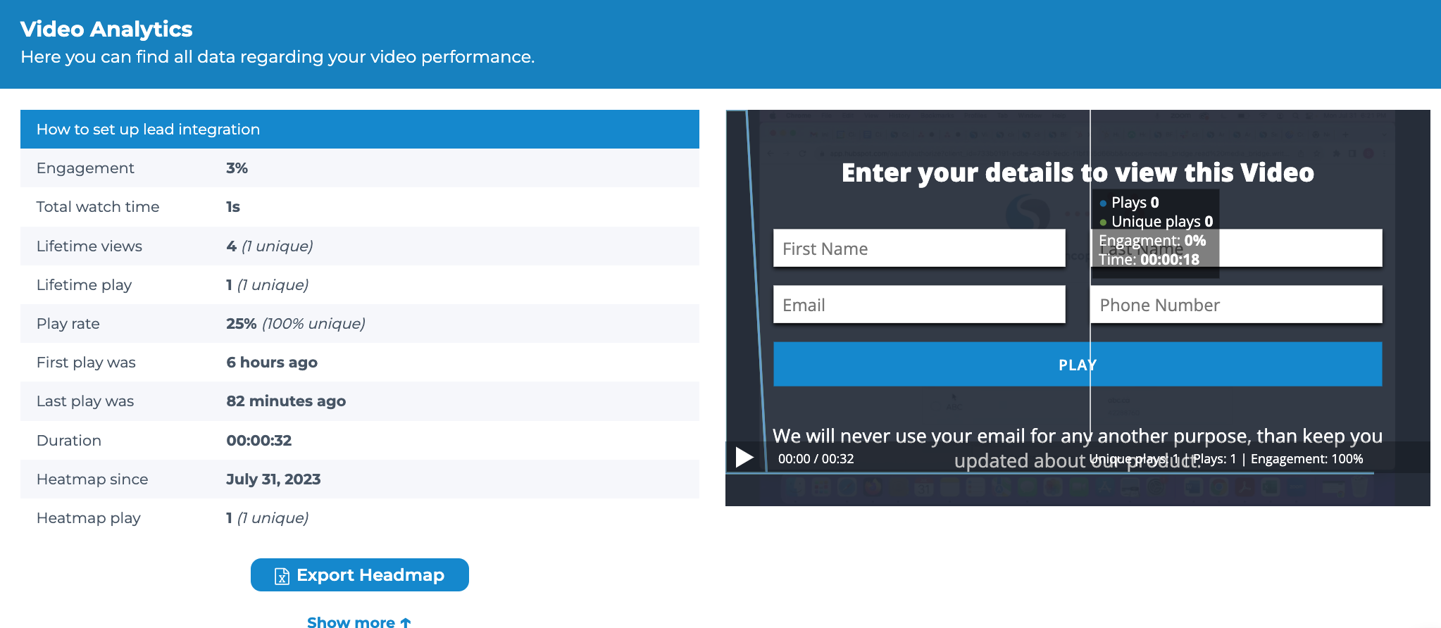The height and width of the screenshot is (628, 1441).
Task: Select the video title header row
Action: coord(360,129)
